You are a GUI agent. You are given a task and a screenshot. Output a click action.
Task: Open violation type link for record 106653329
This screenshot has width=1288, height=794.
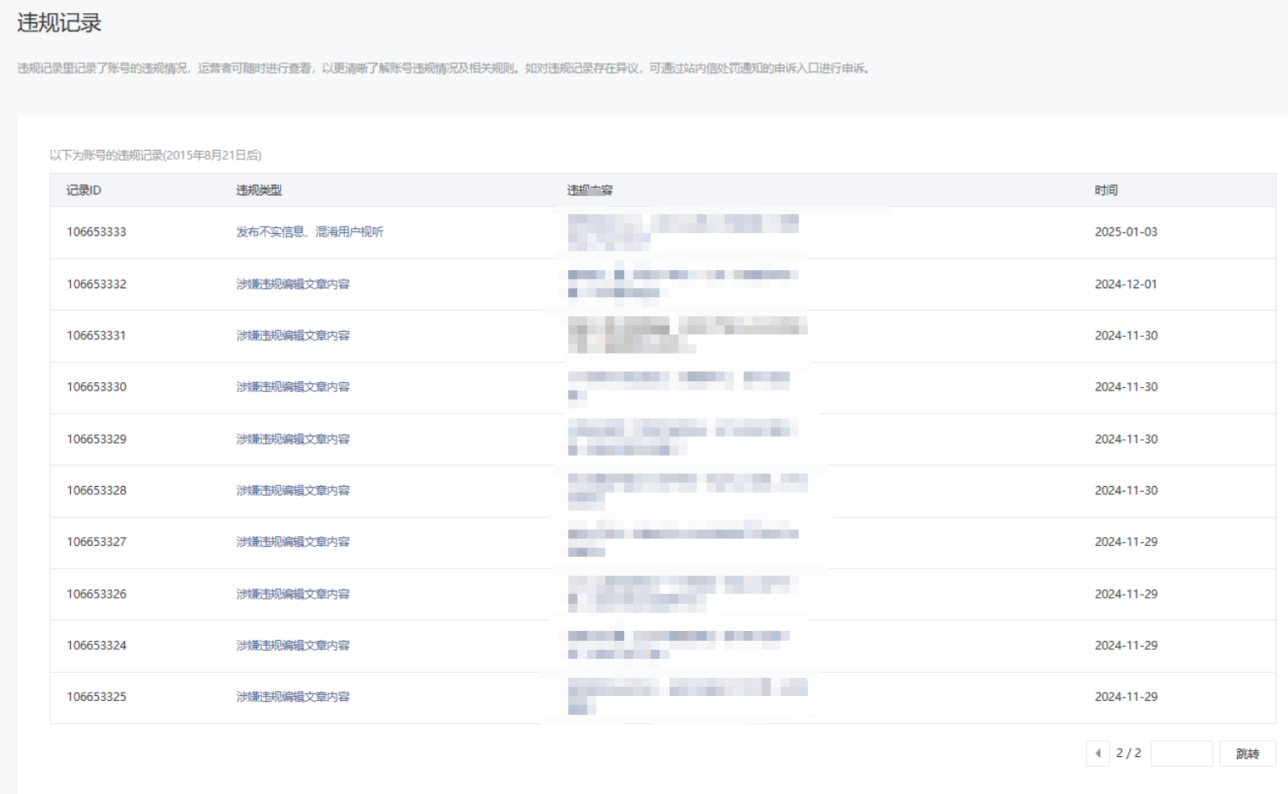[x=292, y=440]
